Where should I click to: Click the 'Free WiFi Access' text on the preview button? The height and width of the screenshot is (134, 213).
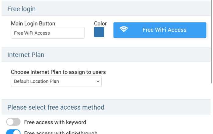pyautogui.click(x=164, y=30)
